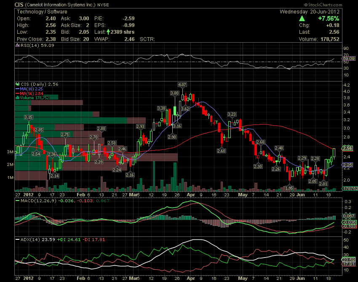The width and height of the screenshot is (358, 282).
Task: Click the Prev Close value 2.38
Action: click(51, 39)
